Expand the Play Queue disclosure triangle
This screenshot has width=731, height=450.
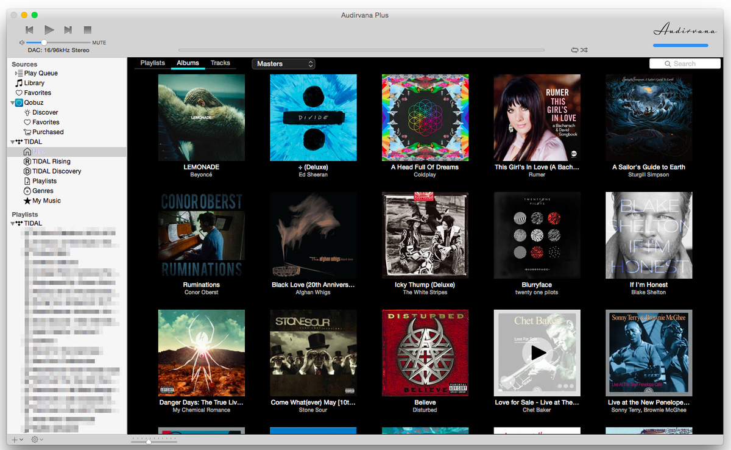(17, 73)
